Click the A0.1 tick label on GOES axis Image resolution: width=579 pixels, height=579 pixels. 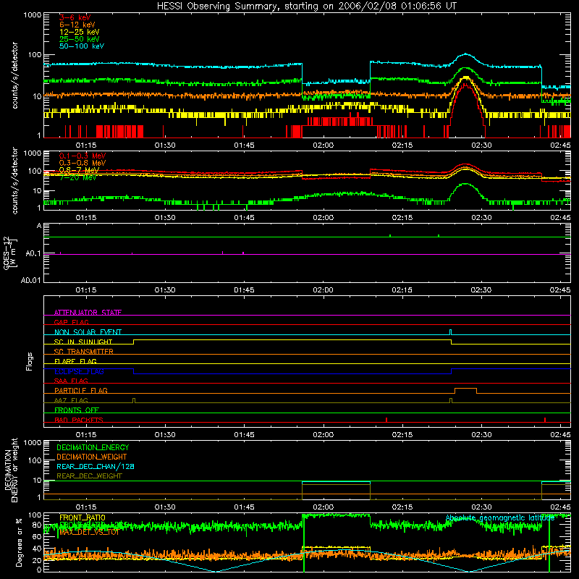33,254
